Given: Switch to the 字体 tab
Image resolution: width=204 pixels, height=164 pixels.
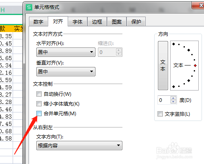Looking at the screenshot, I should [x=78, y=22].
